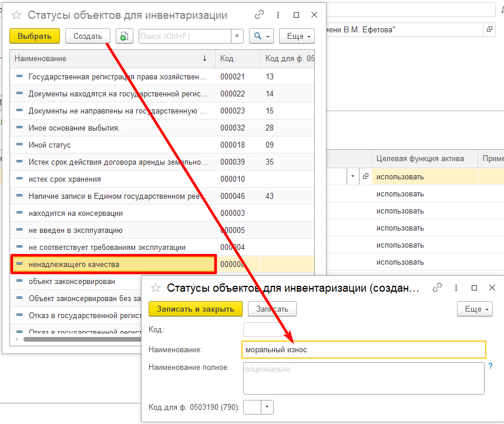The height and width of the screenshot is (424, 504).
Task: Add list window to favorites via star icon
Action: click(17, 15)
